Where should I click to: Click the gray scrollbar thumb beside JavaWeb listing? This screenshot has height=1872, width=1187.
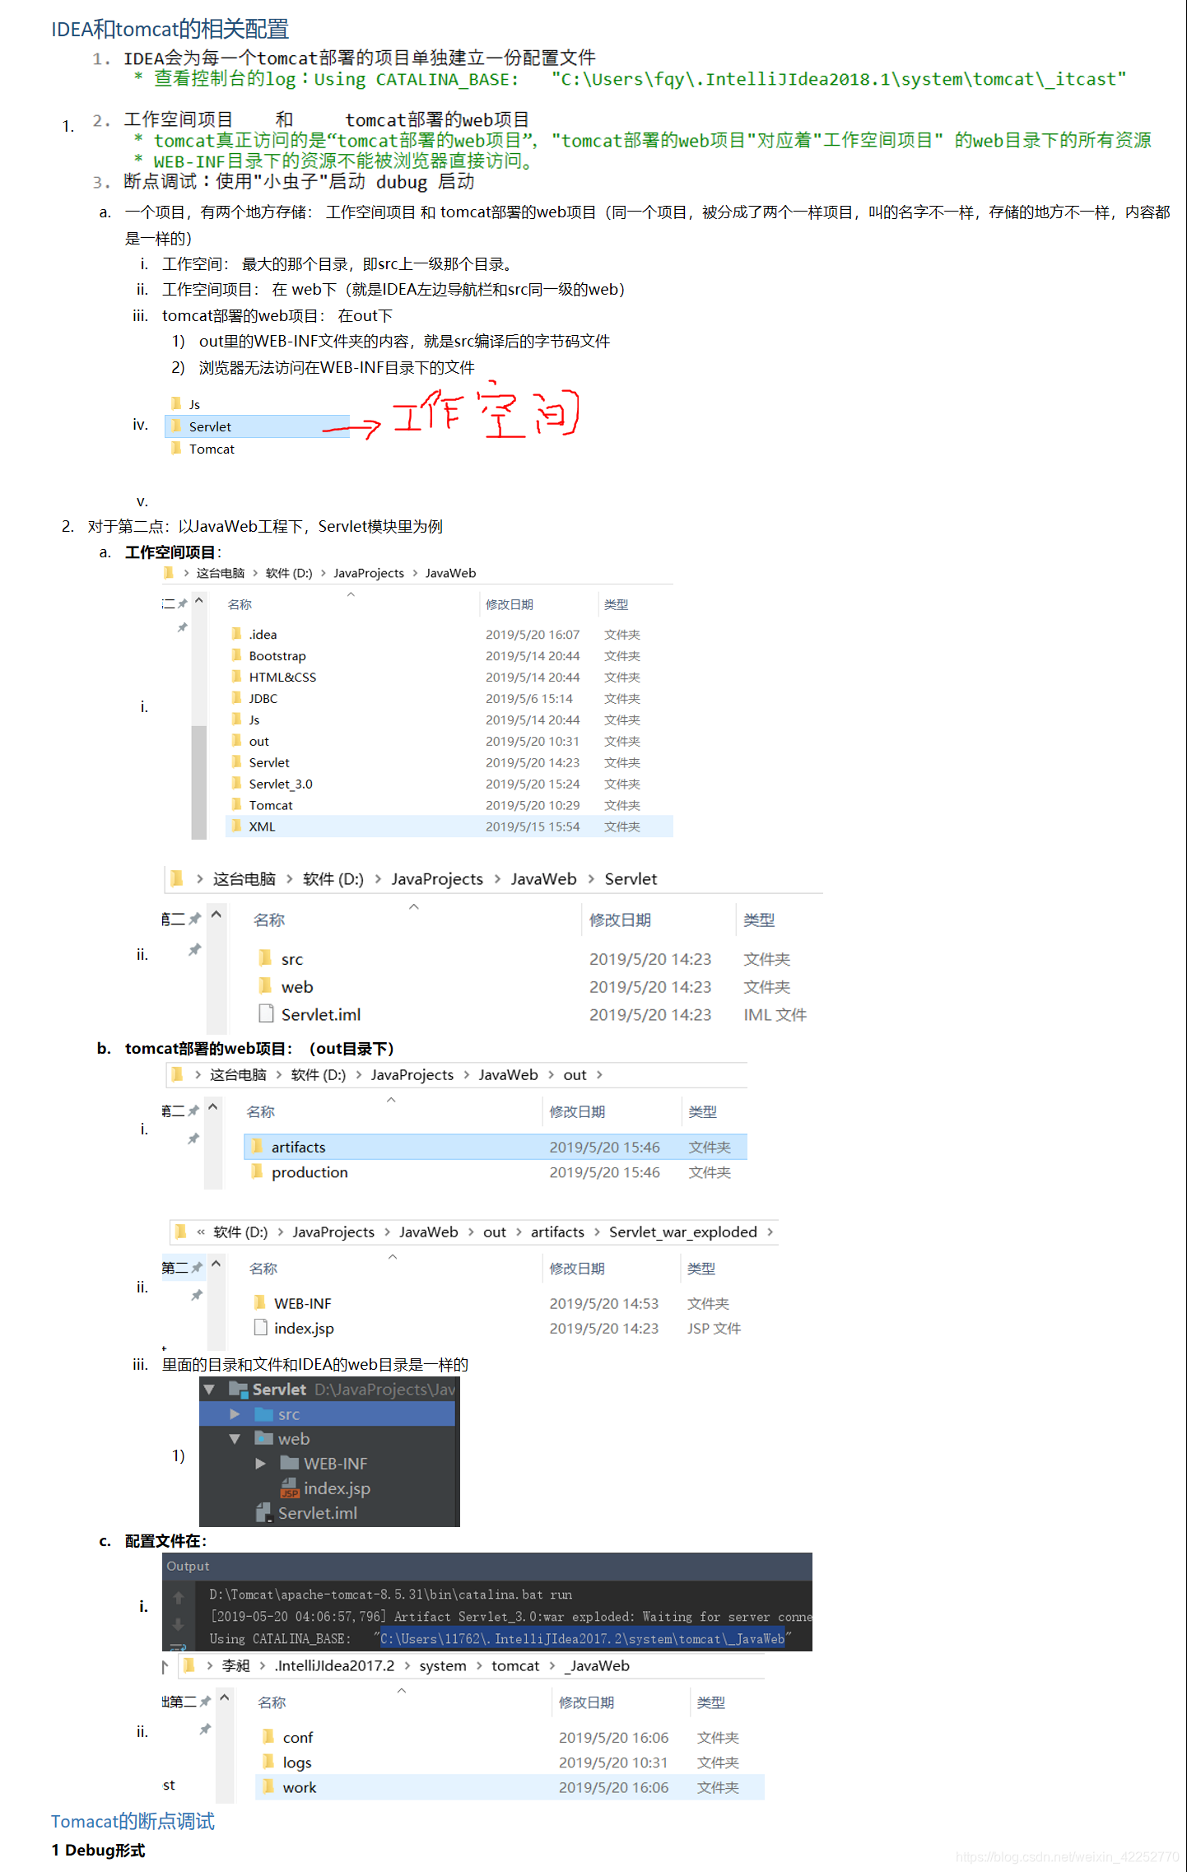click(199, 782)
